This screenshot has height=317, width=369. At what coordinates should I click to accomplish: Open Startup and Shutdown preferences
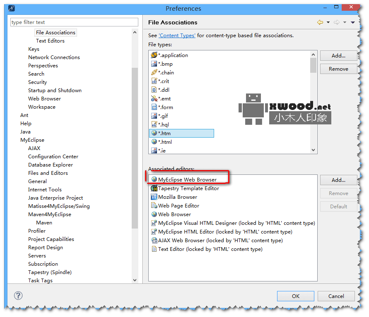[x=55, y=91]
